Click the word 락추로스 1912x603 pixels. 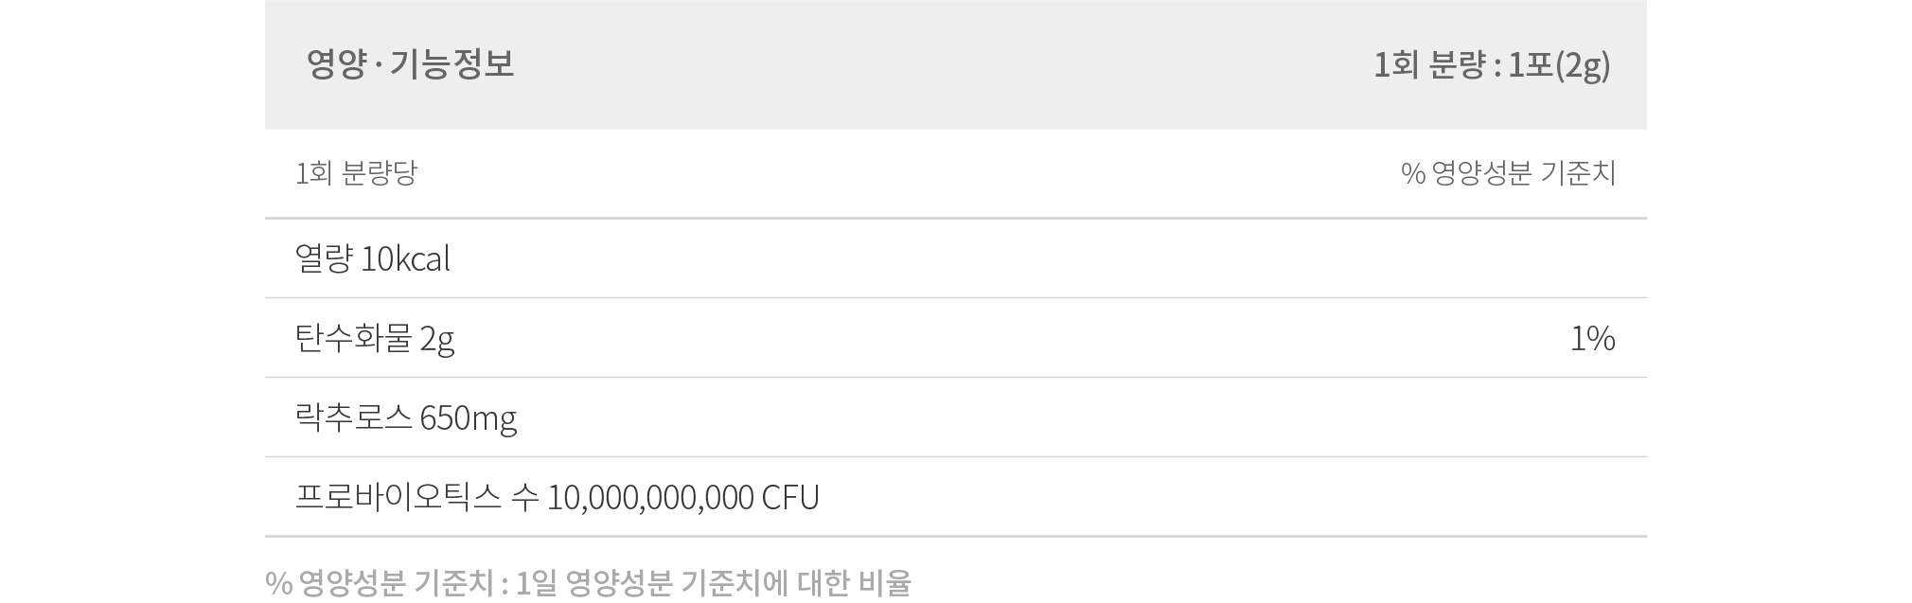(x=353, y=417)
